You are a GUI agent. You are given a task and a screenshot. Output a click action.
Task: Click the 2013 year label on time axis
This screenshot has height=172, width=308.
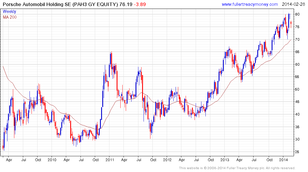click(225, 160)
